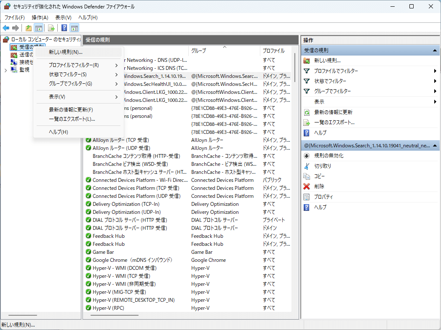Click the コピー icon in the 操作 pane
441x330 pixels.
click(307, 176)
